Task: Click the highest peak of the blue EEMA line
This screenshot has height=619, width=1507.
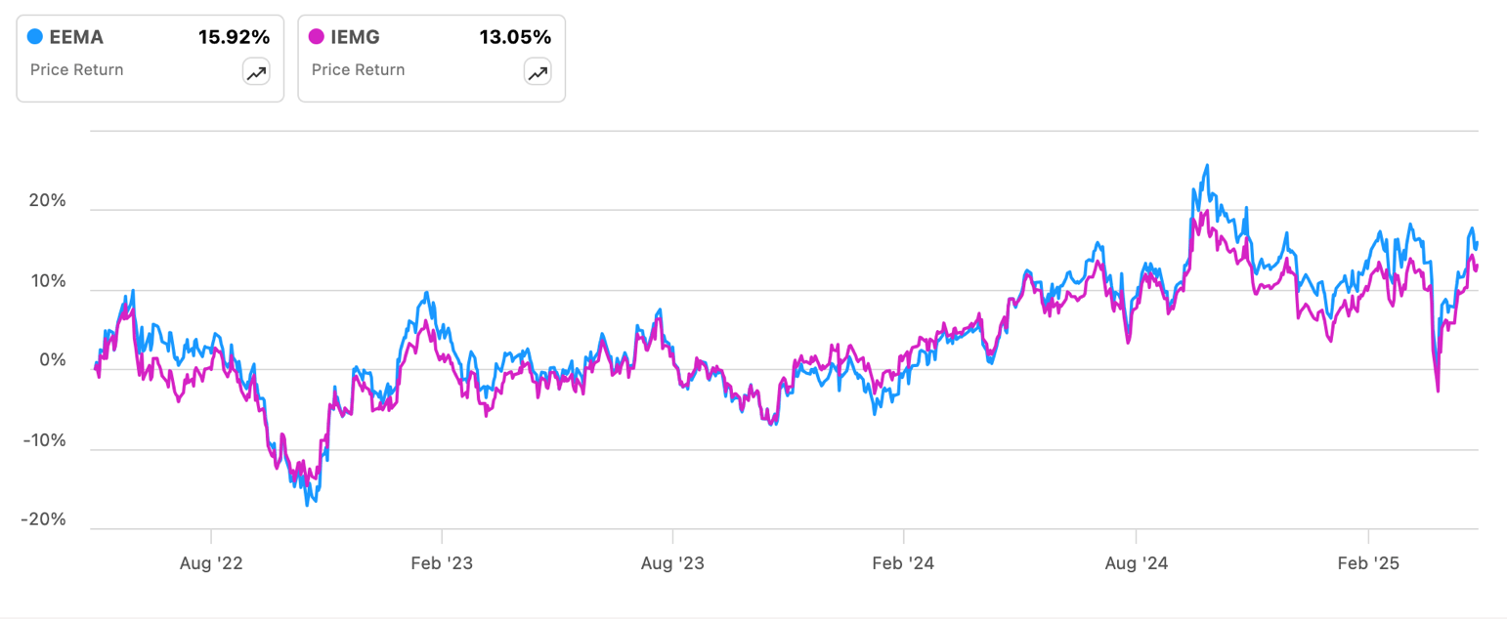Action: [1207, 166]
